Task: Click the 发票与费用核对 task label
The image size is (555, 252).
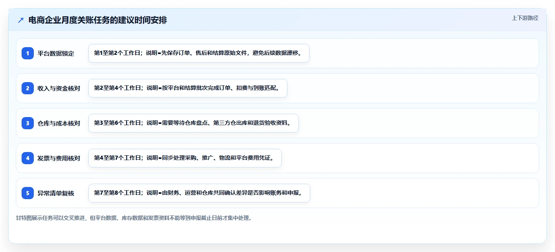Action: [x=59, y=158]
